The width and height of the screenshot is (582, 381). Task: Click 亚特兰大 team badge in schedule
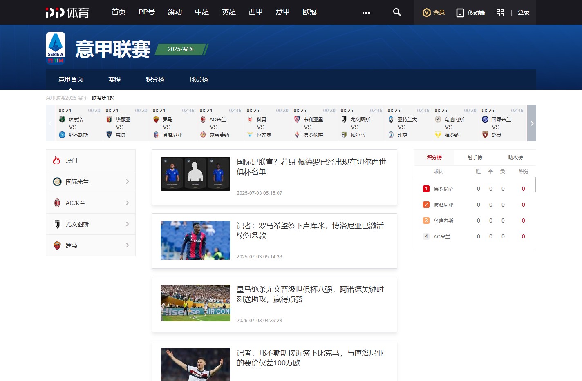[x=391, y=119]
